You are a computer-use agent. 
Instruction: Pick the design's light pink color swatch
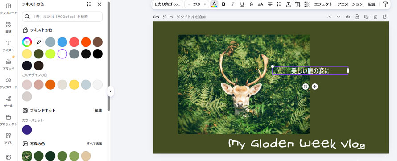pyautogui.click(x=27, y=85)
